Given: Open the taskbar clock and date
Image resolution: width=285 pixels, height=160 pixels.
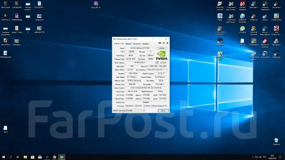Looking at the screenshot, I should [x=272, y=157].
